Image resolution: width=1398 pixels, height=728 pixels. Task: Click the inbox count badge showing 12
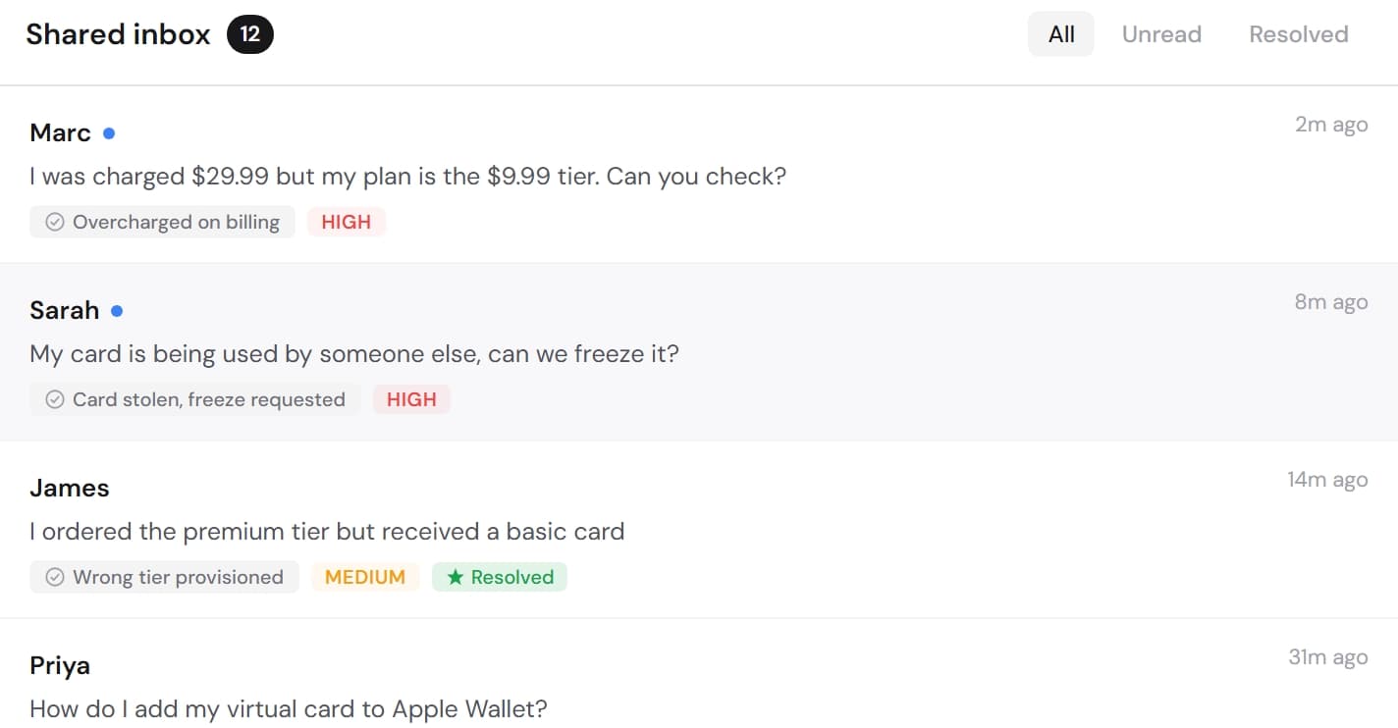250,35
